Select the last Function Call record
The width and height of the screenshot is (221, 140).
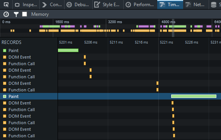click(x=29, y=136)
